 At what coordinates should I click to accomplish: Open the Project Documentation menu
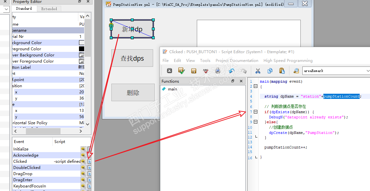[237, 61]
